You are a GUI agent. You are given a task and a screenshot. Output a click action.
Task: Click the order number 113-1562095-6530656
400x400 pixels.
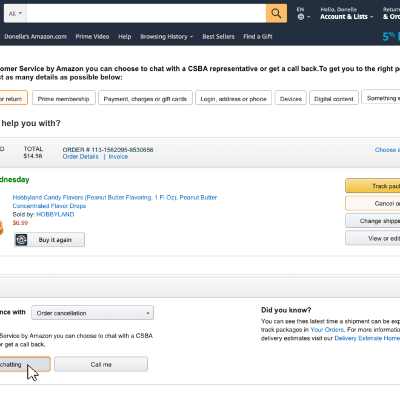122,150
